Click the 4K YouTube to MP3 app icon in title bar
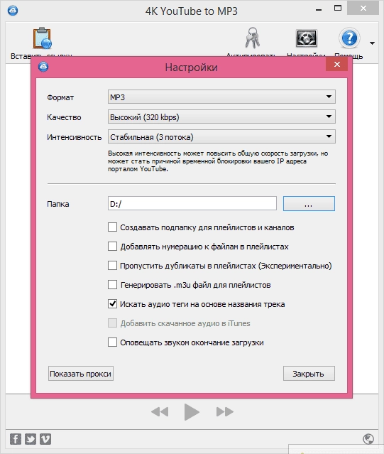384x454 pixels. 13,11
